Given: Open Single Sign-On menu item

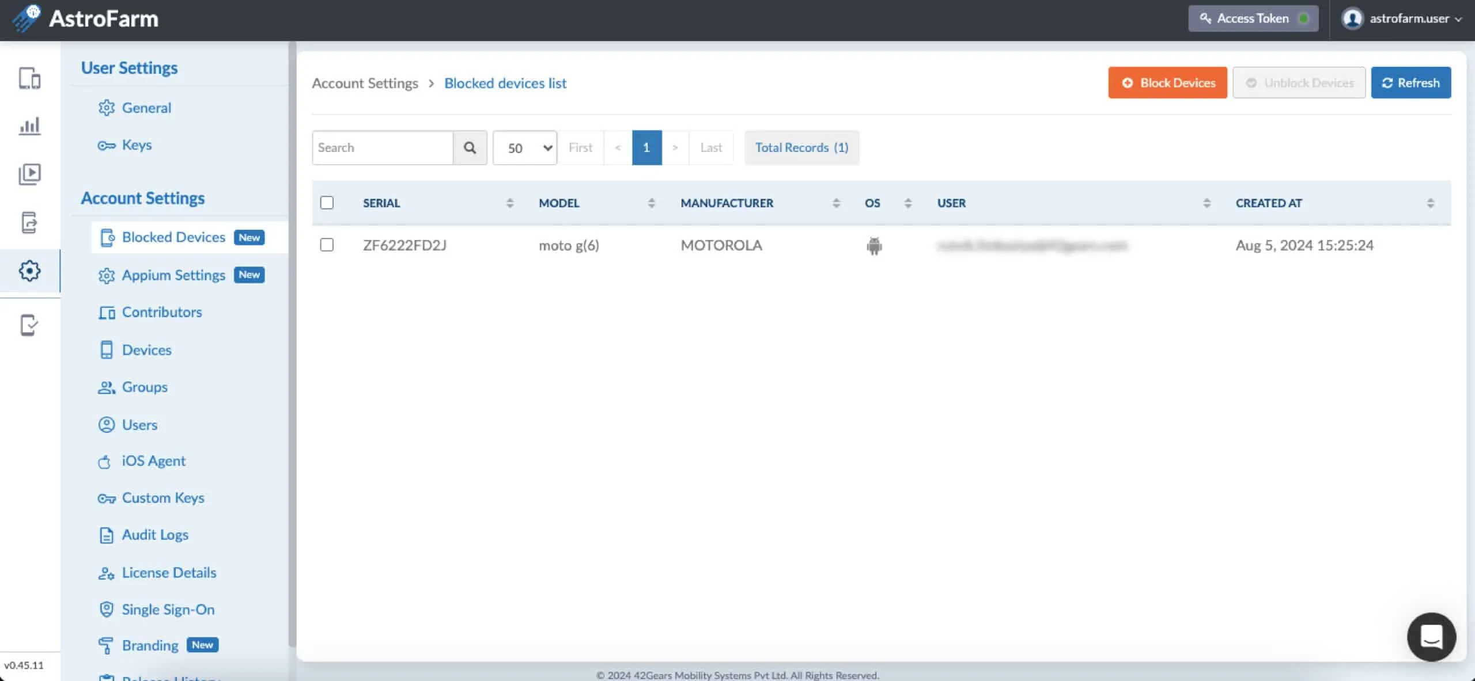Looking at the screenshot, I should point(156,610).
